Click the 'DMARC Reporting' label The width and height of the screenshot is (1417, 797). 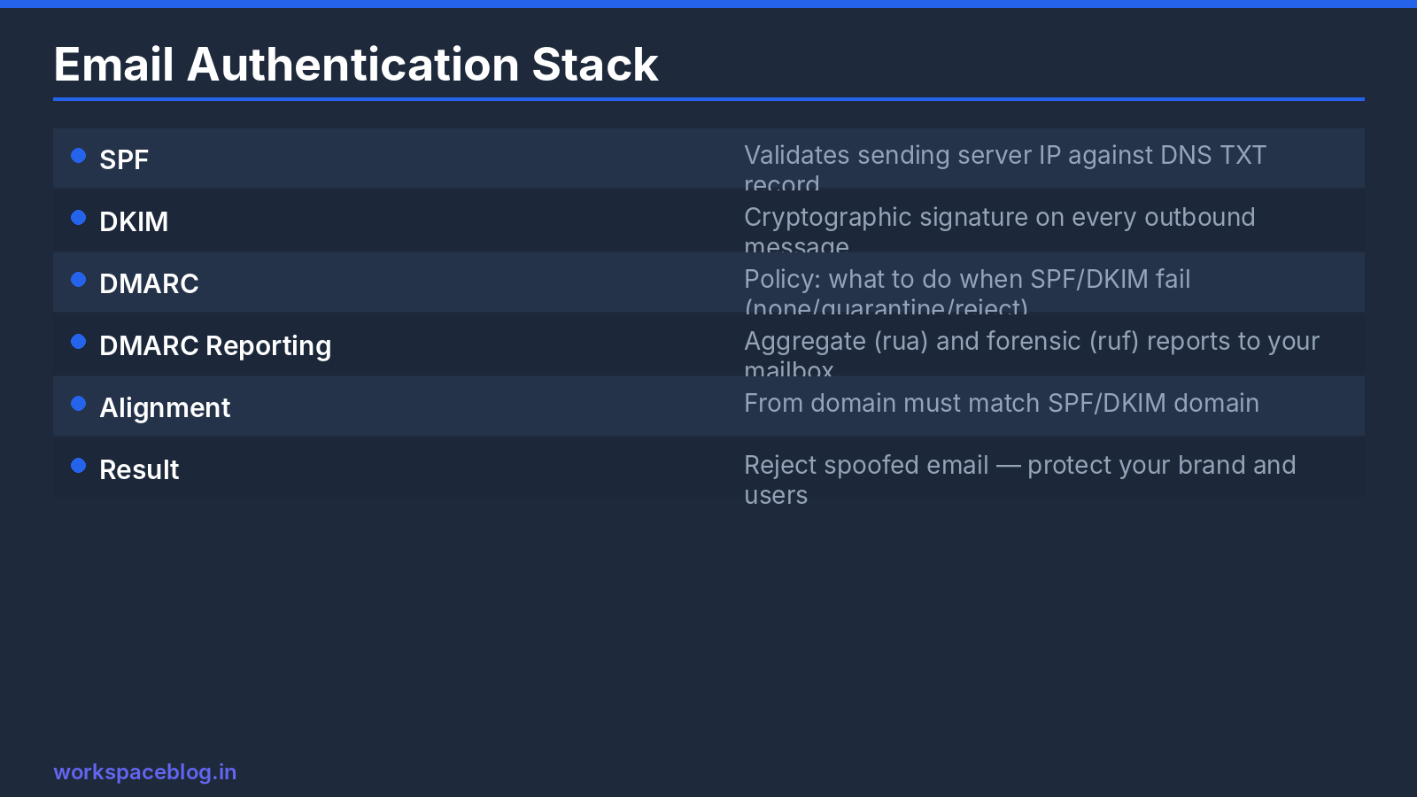[215, 345]
